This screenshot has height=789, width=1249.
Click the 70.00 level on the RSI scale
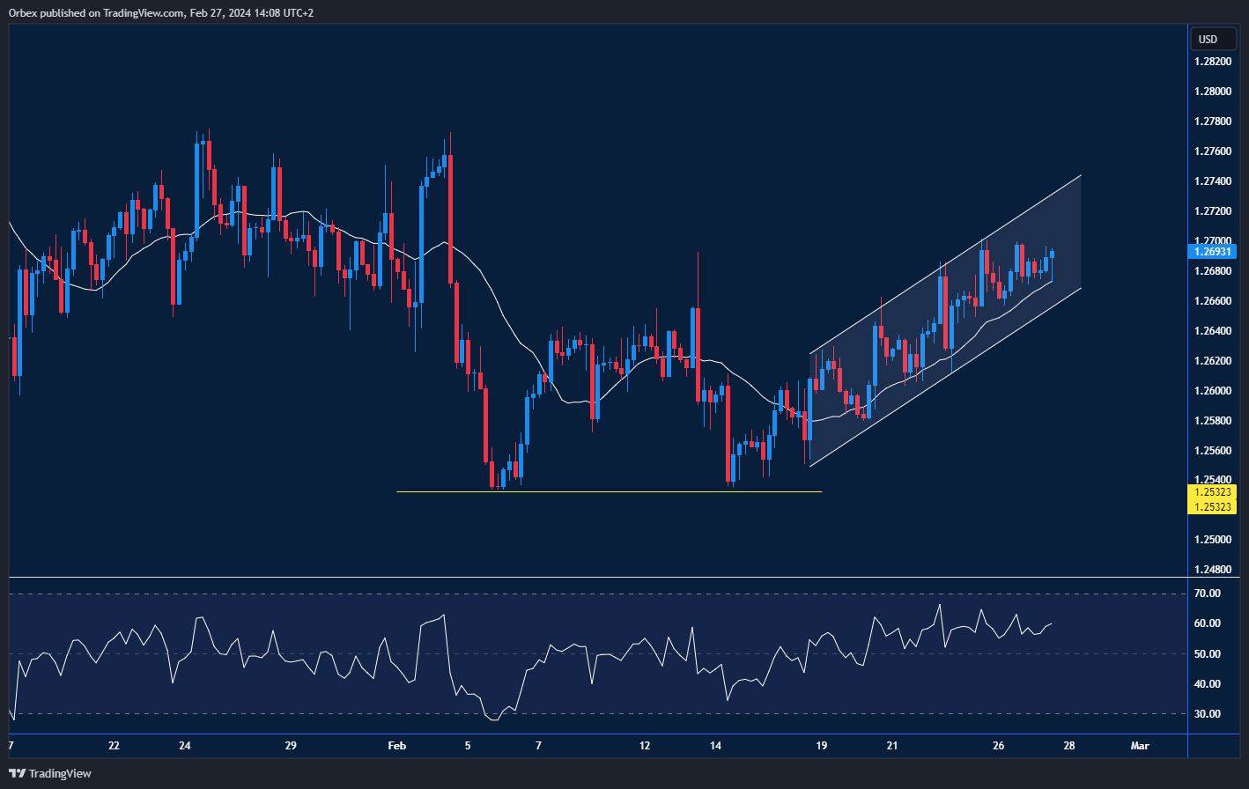coord(1208,594)
